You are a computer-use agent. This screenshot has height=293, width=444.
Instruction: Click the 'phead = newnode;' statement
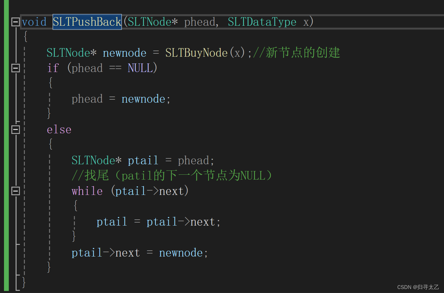(121, 99)
